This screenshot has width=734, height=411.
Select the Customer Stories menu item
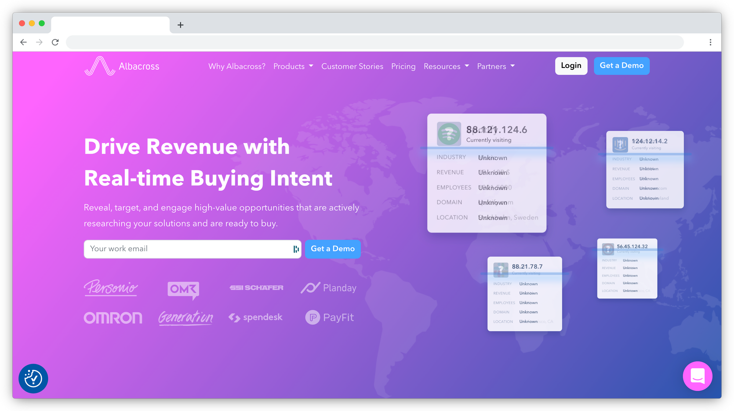pyautogui.click(x=352, y=66)
